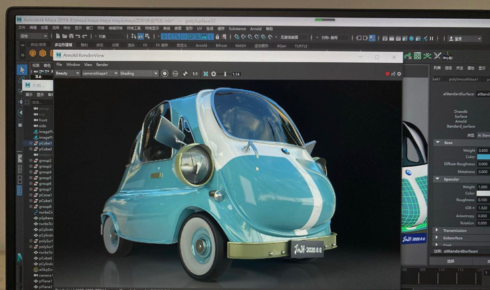The width and height of the screenshot is (490, 290).
Task: Click the color display mode circle icon
Action: point(164,74)
